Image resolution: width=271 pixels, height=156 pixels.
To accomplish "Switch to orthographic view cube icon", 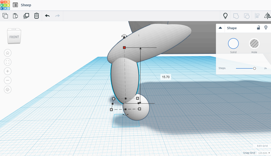I will 8,89.
